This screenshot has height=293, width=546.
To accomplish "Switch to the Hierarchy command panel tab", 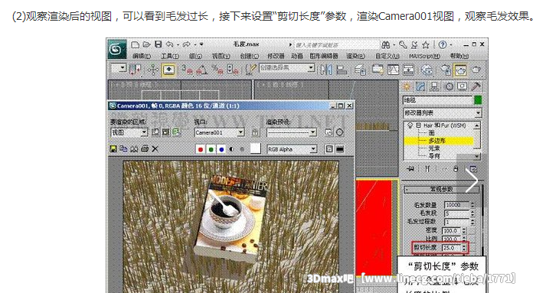I will point(434,86).
